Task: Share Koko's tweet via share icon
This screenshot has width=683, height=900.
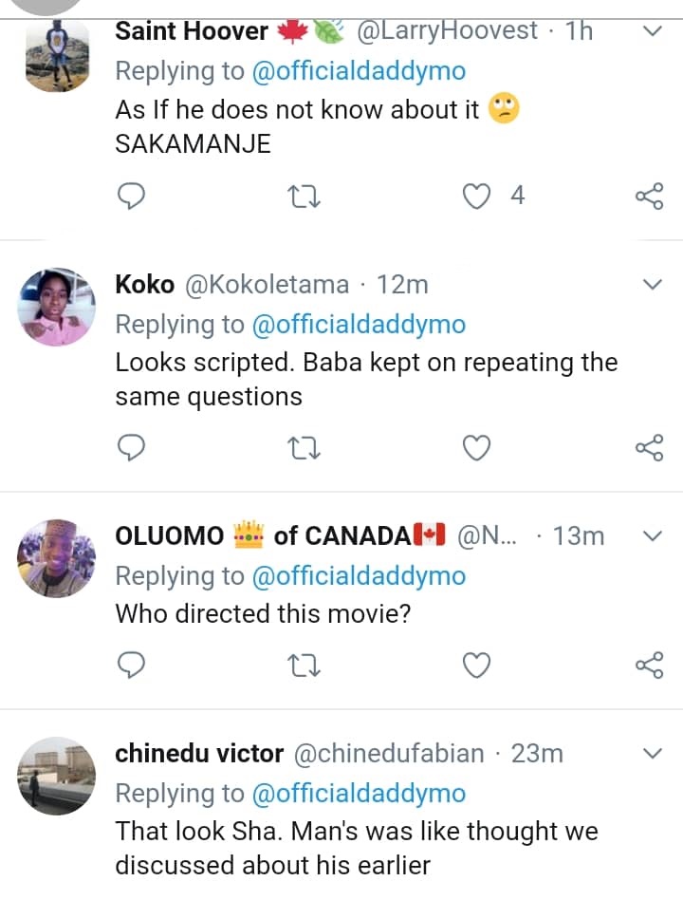Action: coord(649,447)
